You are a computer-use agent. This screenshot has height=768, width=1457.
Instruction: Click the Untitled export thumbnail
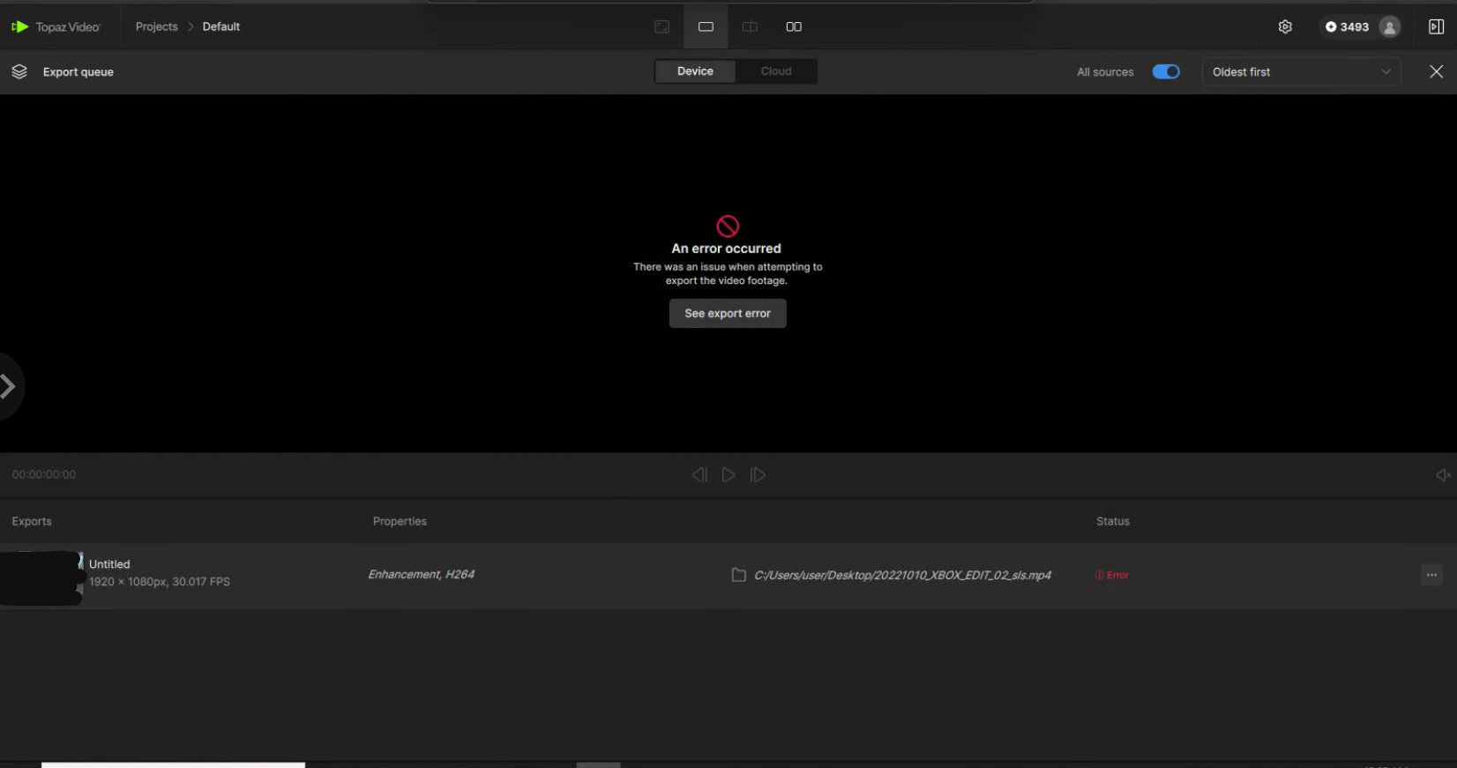[41, 578]
